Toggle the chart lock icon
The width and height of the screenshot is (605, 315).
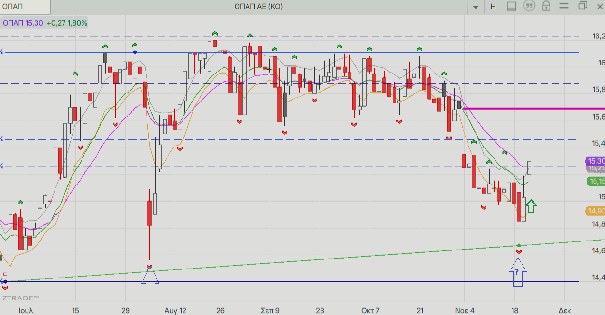(546, 6)
